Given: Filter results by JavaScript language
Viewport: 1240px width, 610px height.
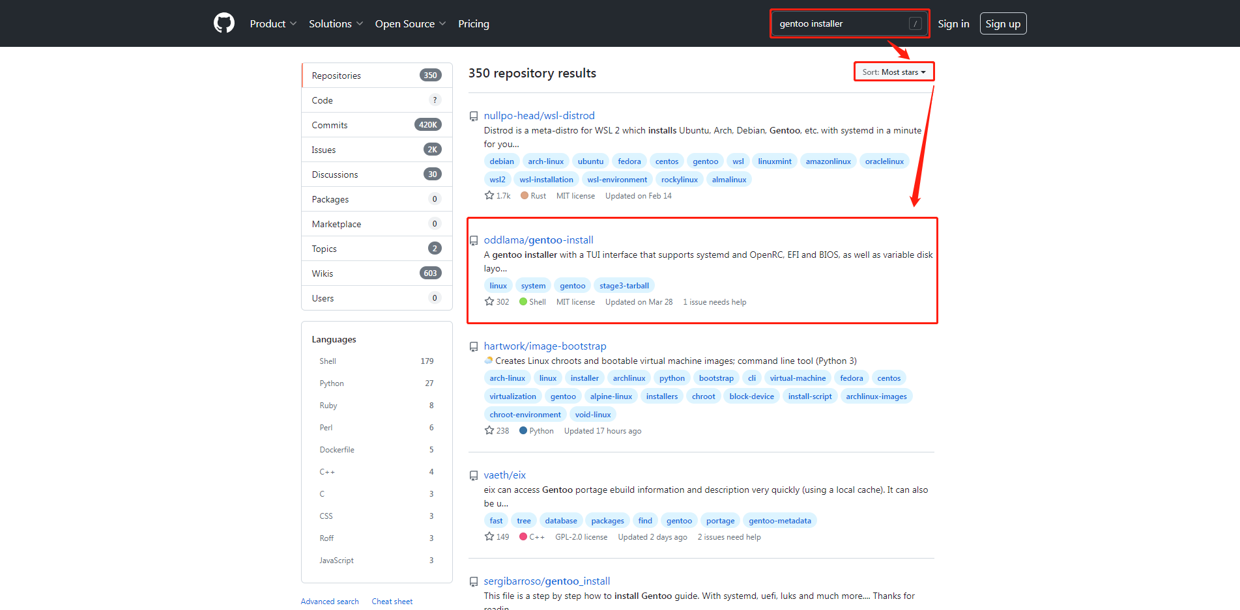Looking at the screenshot, I should tap(377, 561).
